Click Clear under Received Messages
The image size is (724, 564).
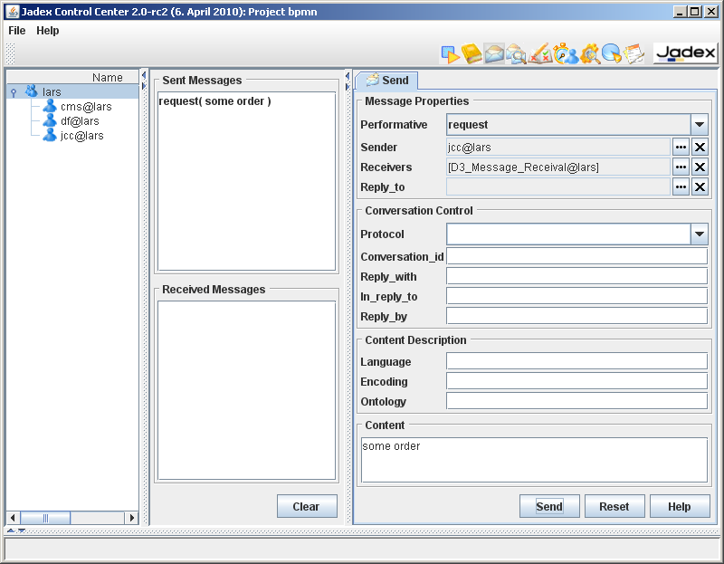[x=307, y=507]
